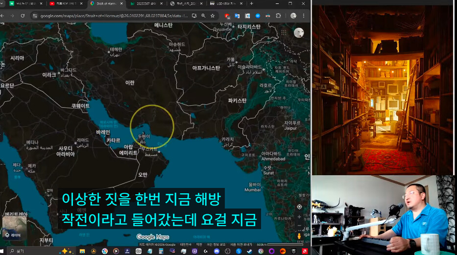Viewport: 457px width, 255px height.
Task: Click the 개인 정보 보호 link
Action: coord(216,245)
